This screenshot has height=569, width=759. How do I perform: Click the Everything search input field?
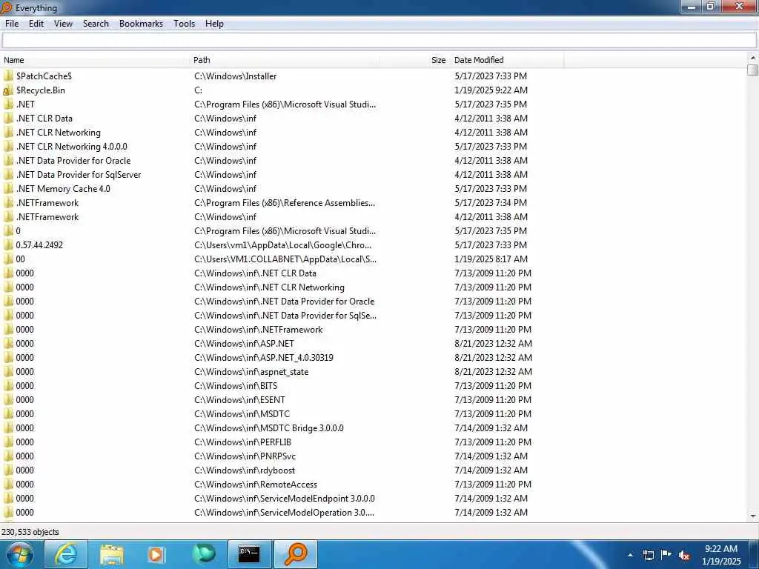[379, 41]
